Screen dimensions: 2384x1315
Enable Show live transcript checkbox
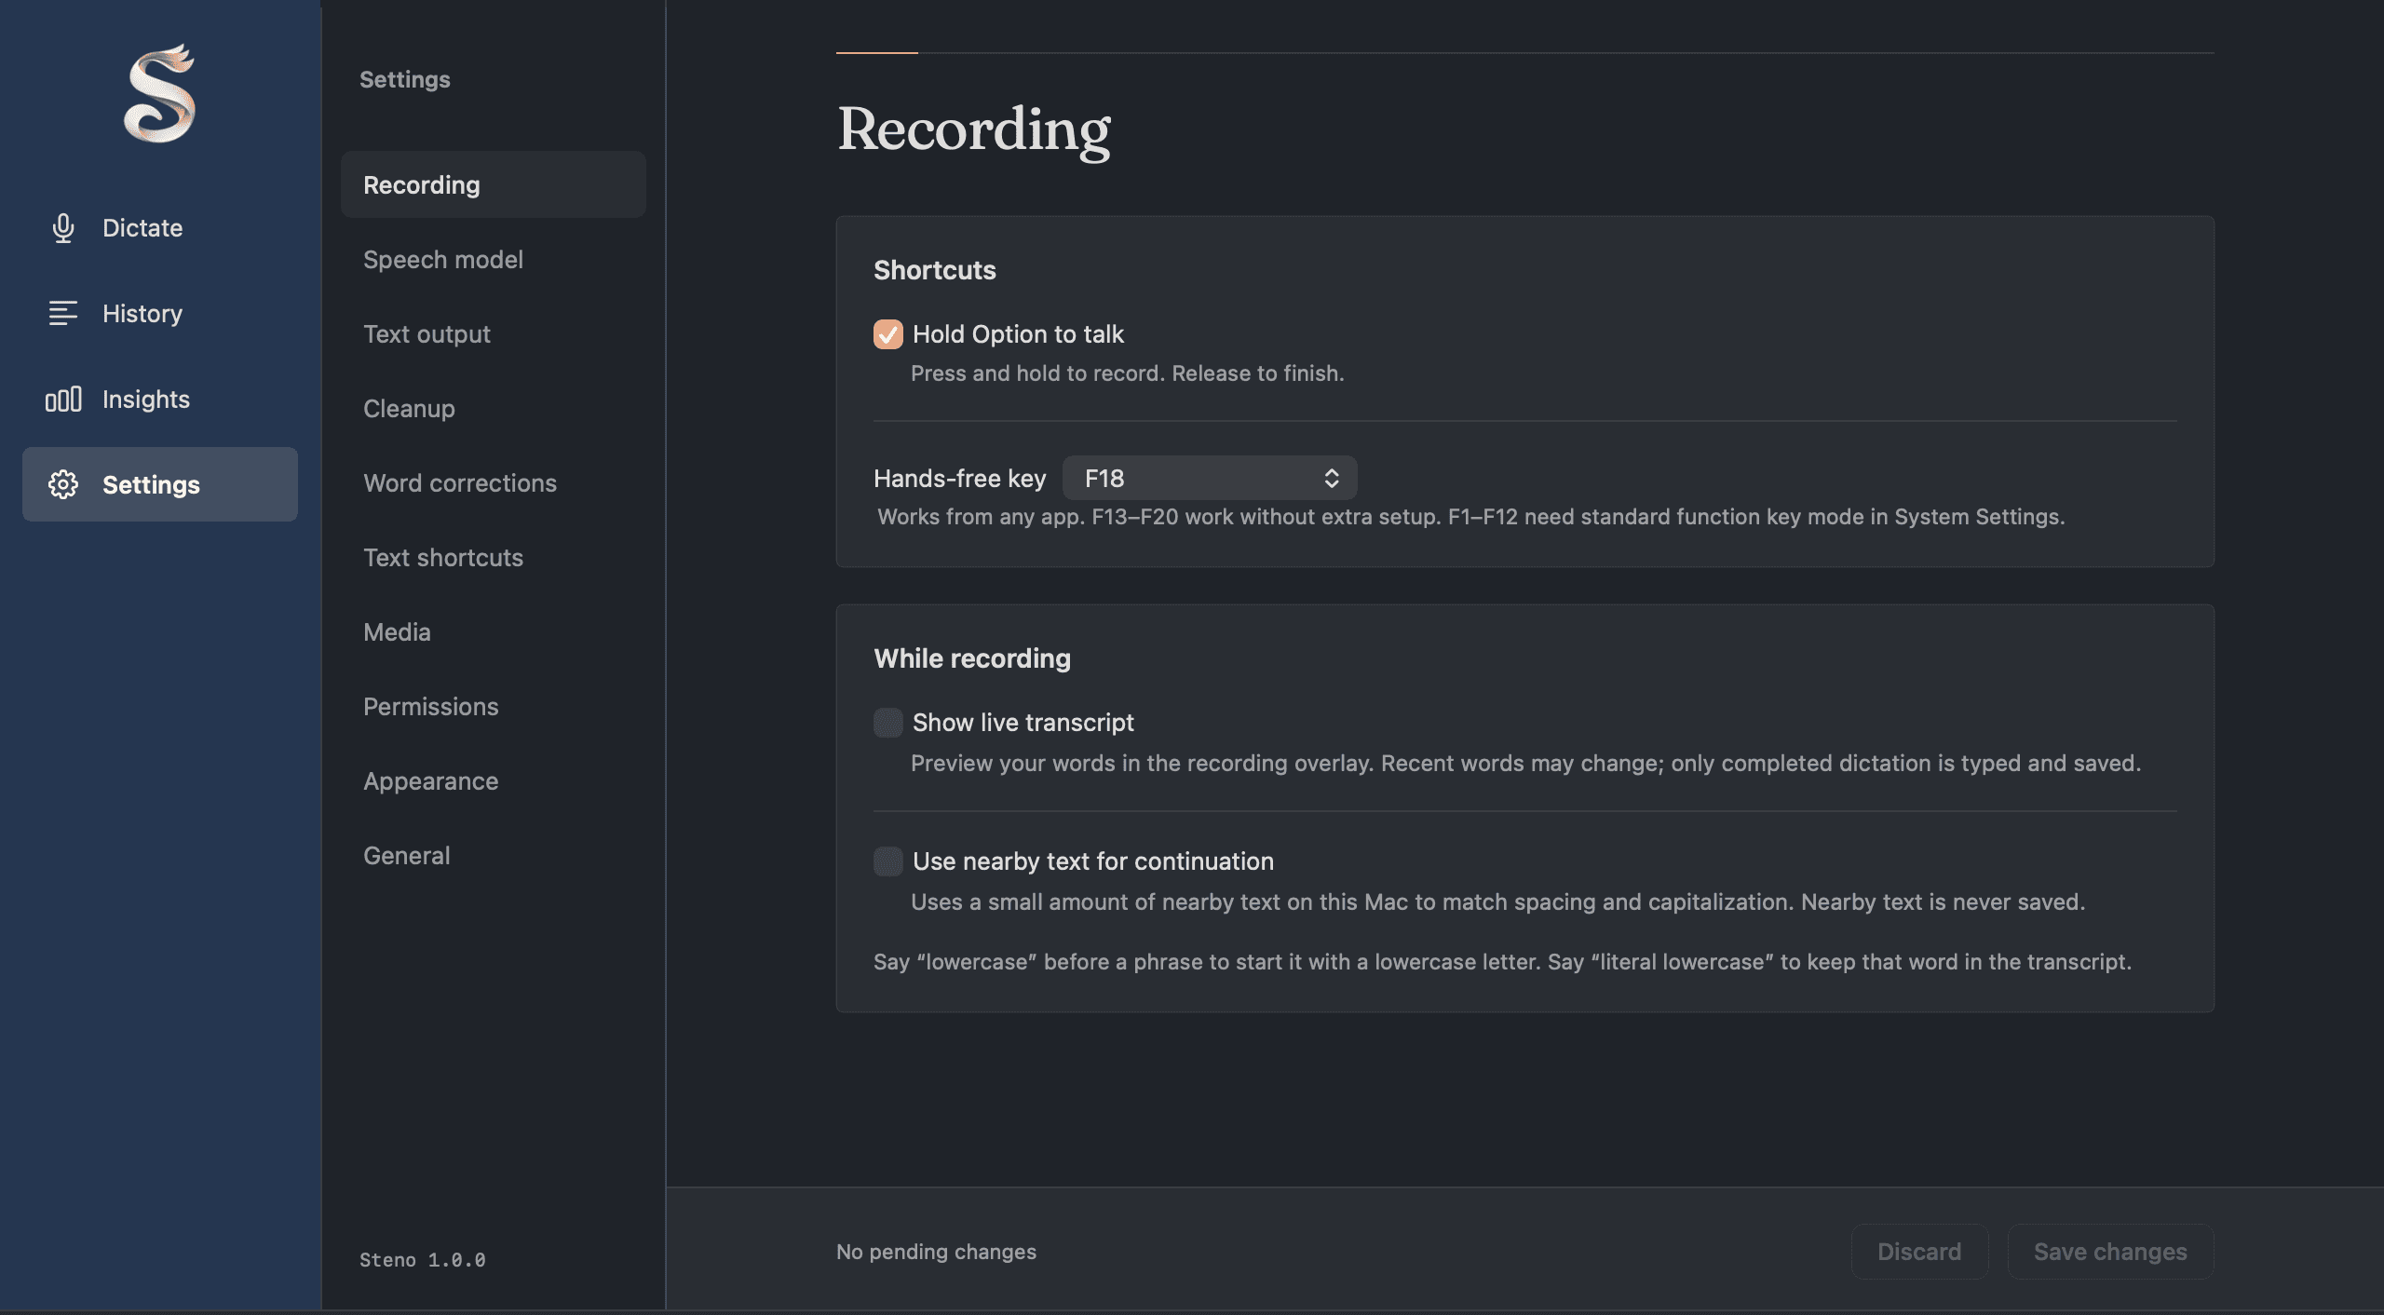coord(888,723)
